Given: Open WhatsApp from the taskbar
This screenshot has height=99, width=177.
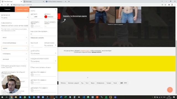Looking at the screenshot, I should pyautogui.click(x=25, y=97).
